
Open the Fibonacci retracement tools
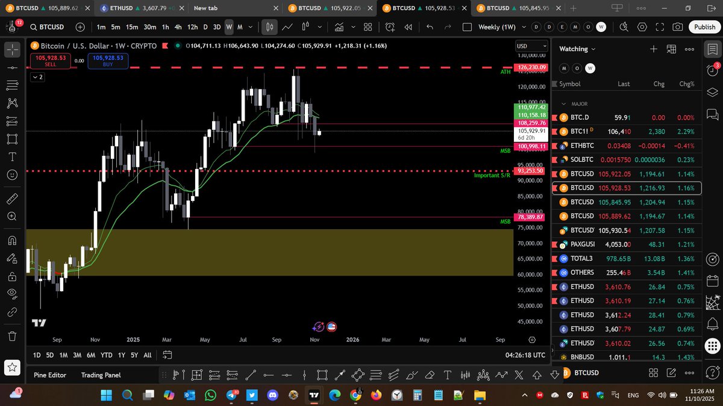coord(12,85)
